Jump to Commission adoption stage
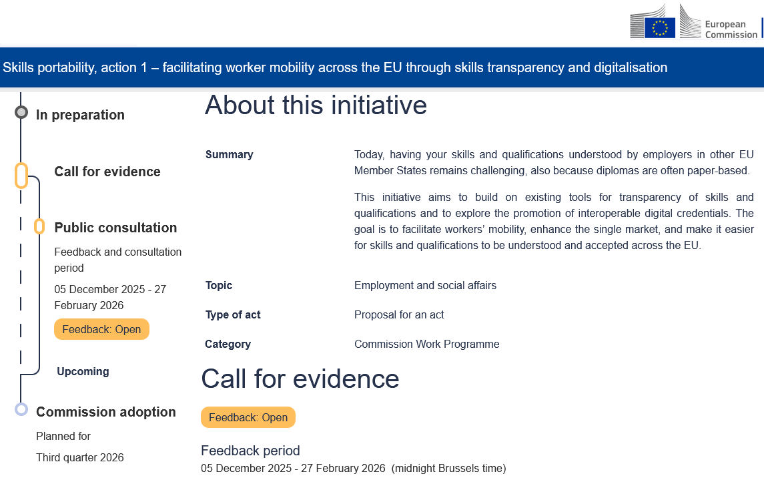This screenshot has height=478, width=764. point(106,412)
